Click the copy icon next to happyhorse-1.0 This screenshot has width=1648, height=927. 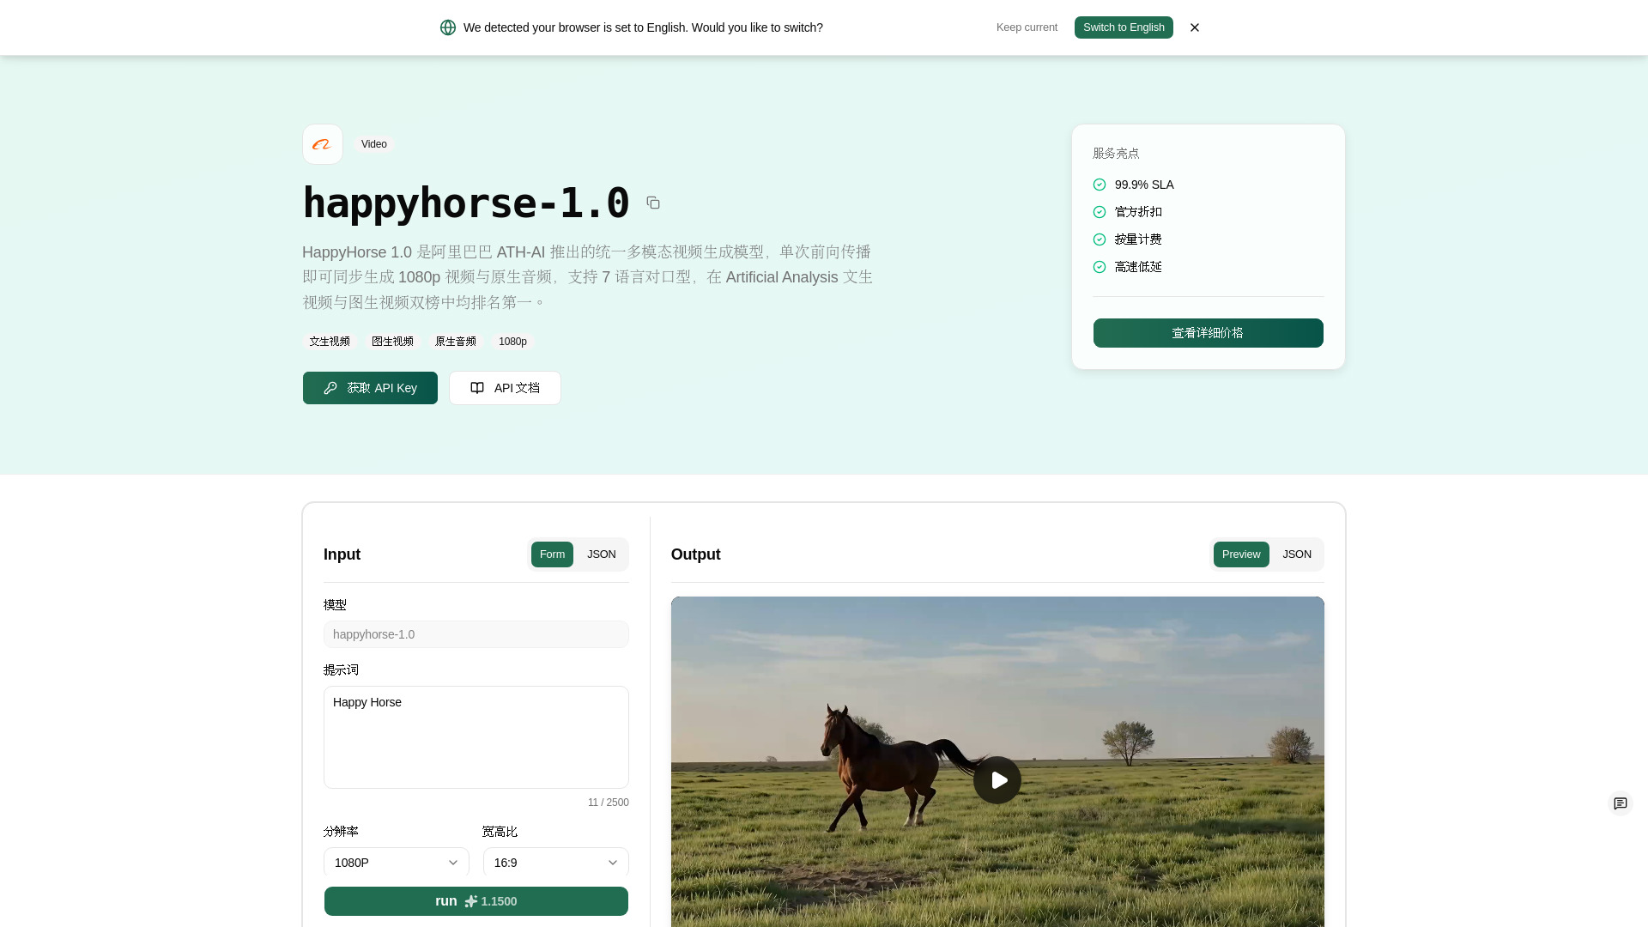point(653,203)
